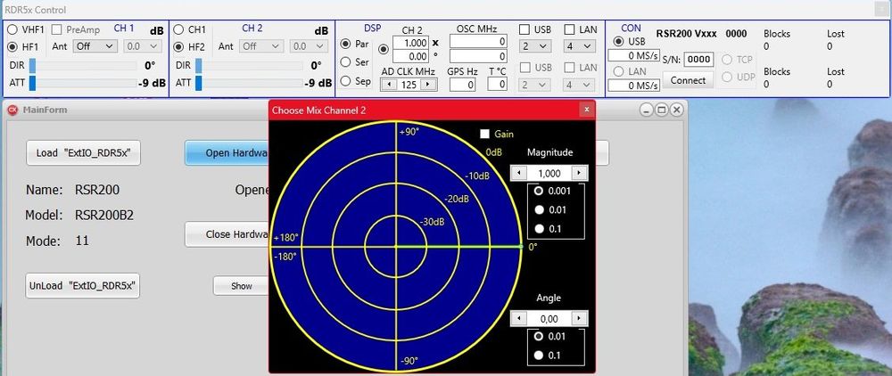Open CH 1 Ant dropdown showing Off
The image size is (892, 376).
95,46
